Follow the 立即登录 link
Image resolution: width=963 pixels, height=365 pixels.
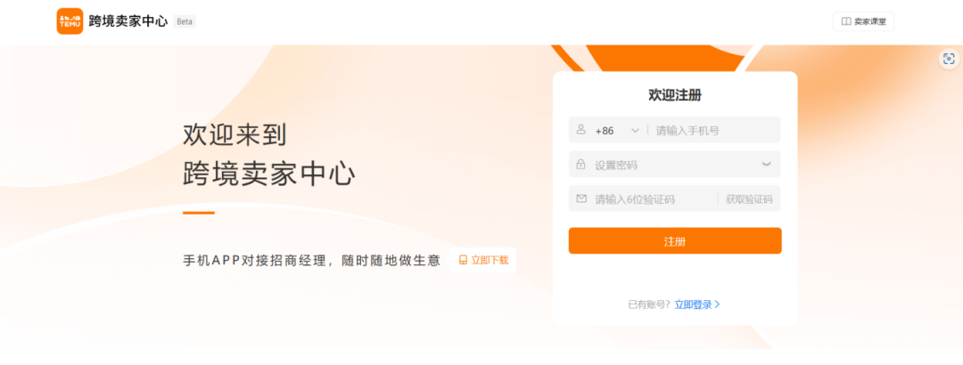coord(693,304)
